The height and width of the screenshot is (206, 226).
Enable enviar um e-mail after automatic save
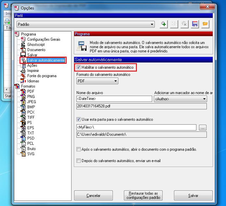pyautogui.click(x=78, y=160)
